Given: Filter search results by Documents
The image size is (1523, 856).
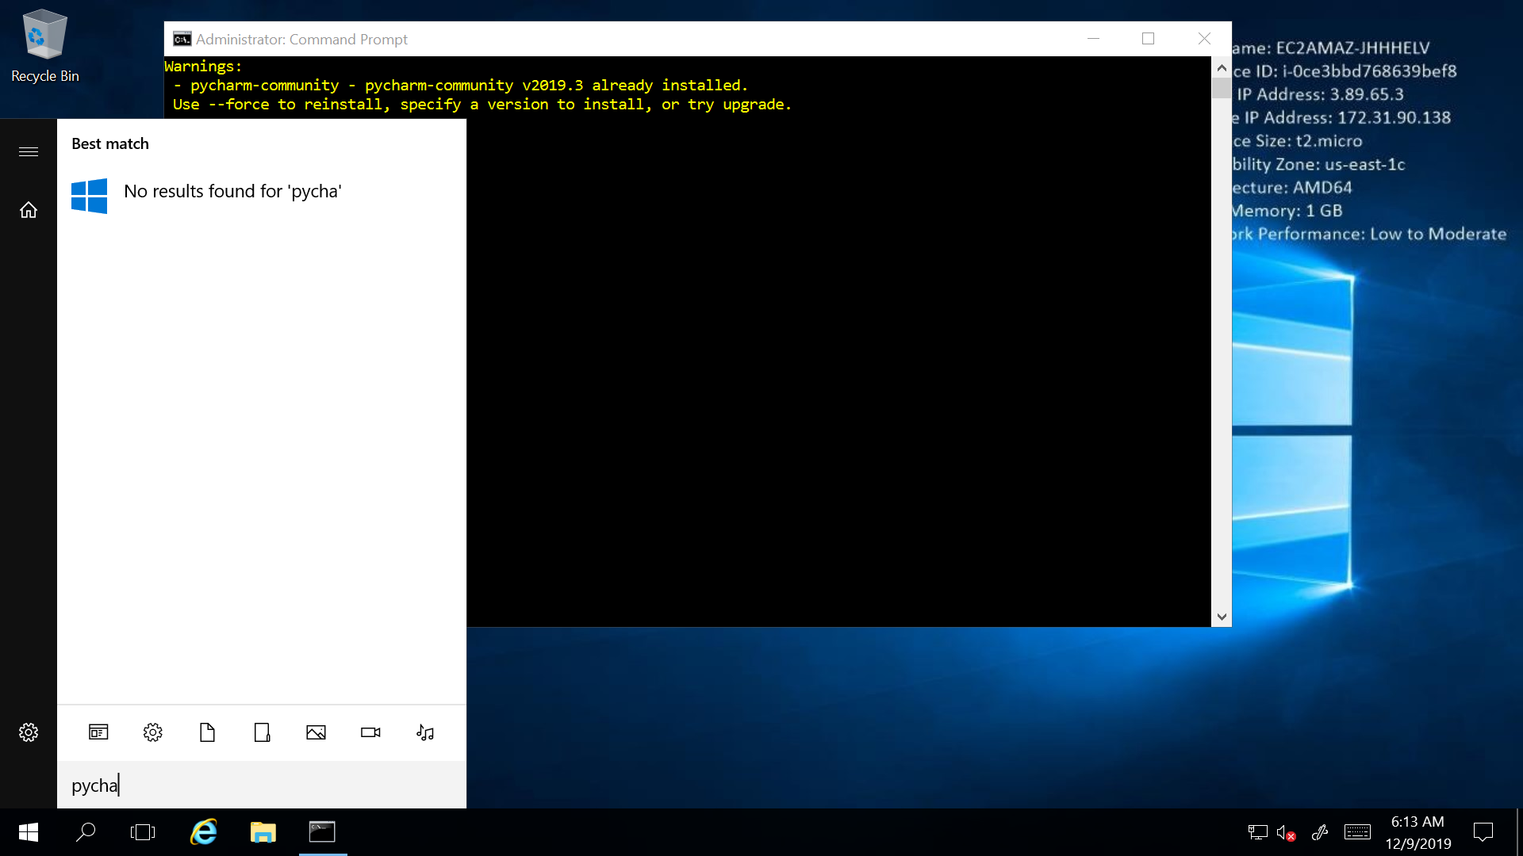Looking at the screenshot, I should [x=207, y=732].
